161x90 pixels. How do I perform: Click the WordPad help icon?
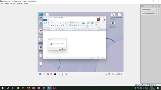105,20
